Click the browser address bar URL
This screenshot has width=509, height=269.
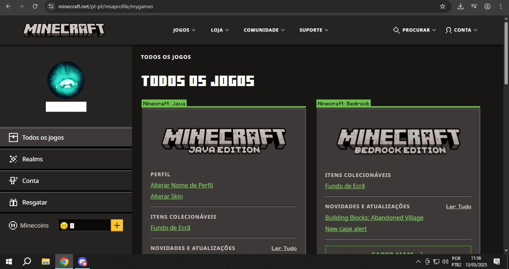(106, 6)
